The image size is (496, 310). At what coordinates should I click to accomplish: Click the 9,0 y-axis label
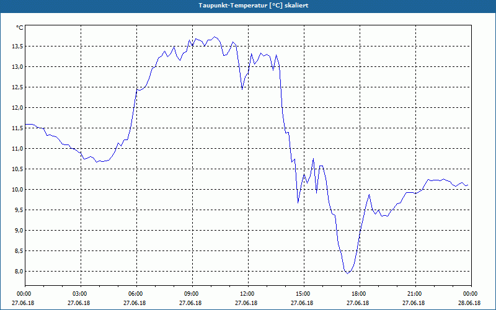click(x=19, y=231)
